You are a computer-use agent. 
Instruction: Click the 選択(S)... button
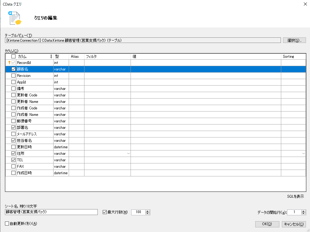pyautogui.click(x=295, y=40)
